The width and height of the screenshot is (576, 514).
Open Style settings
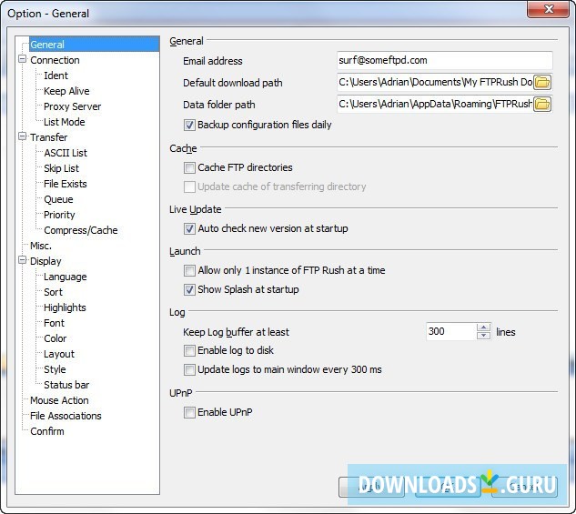[55, 369]
